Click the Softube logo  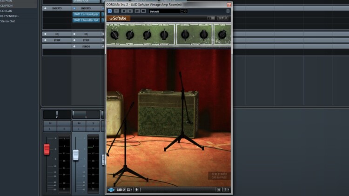click(118, 18)
